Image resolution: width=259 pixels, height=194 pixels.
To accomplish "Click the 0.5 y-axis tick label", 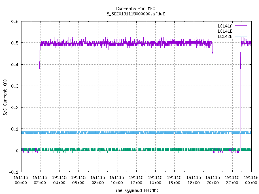I will [15, 43].
